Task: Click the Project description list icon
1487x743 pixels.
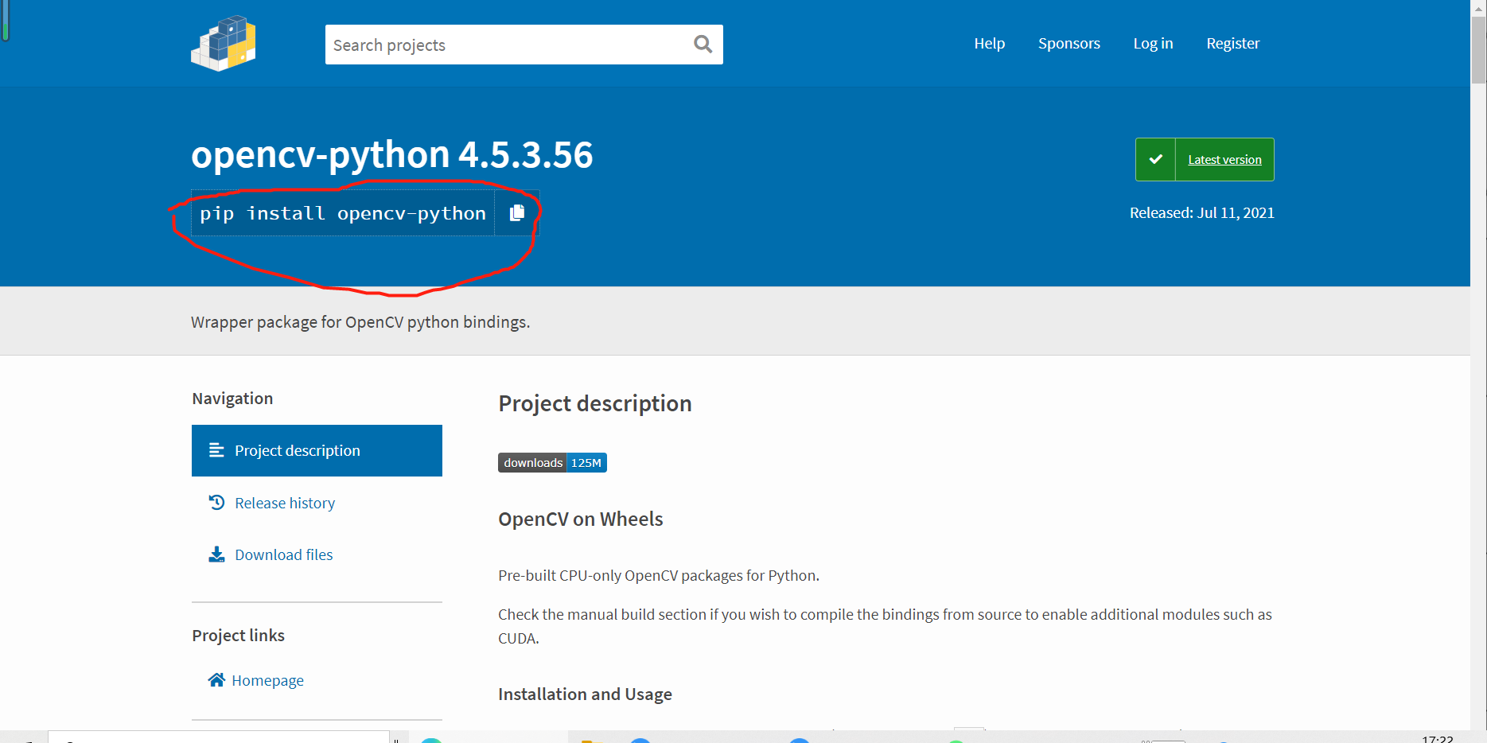Action: (216, 450)
